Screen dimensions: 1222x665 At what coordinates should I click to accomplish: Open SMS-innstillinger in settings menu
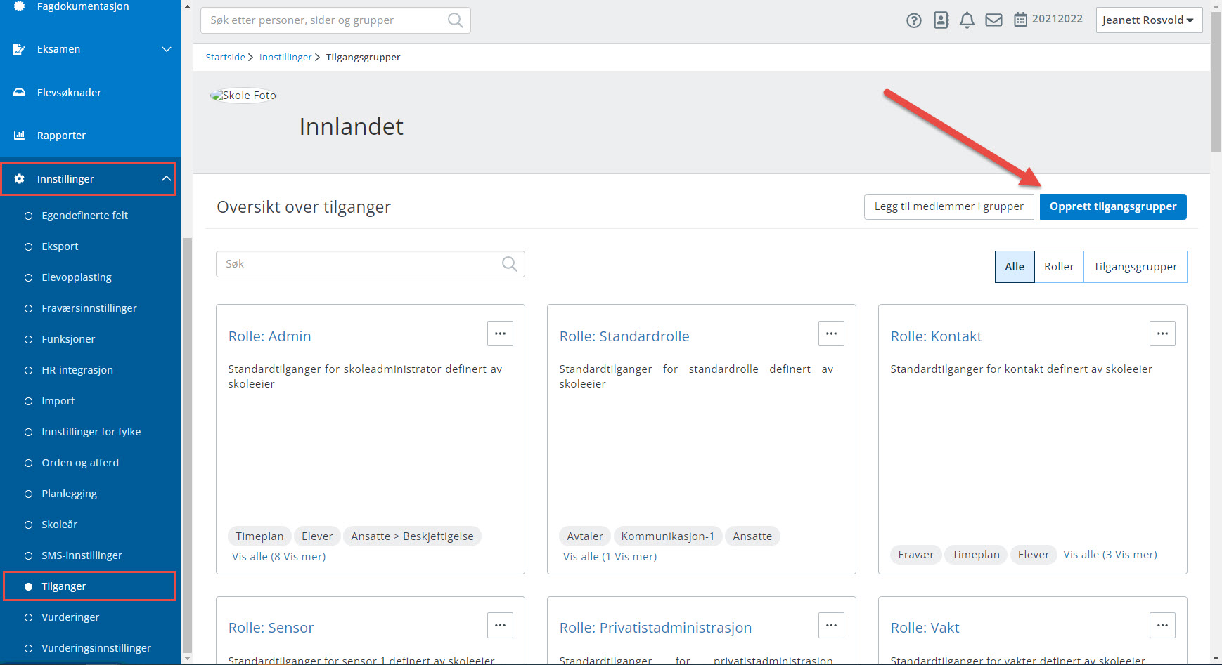point(82,555)
